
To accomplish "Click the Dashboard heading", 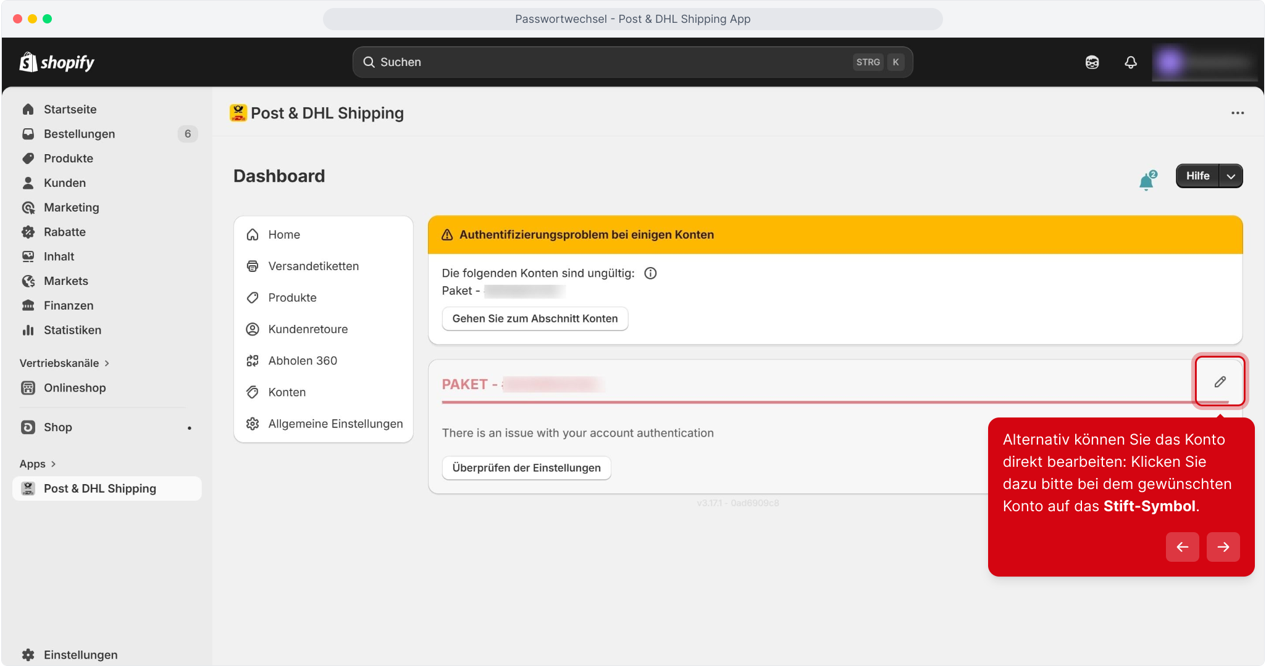I will coord(279,176).
